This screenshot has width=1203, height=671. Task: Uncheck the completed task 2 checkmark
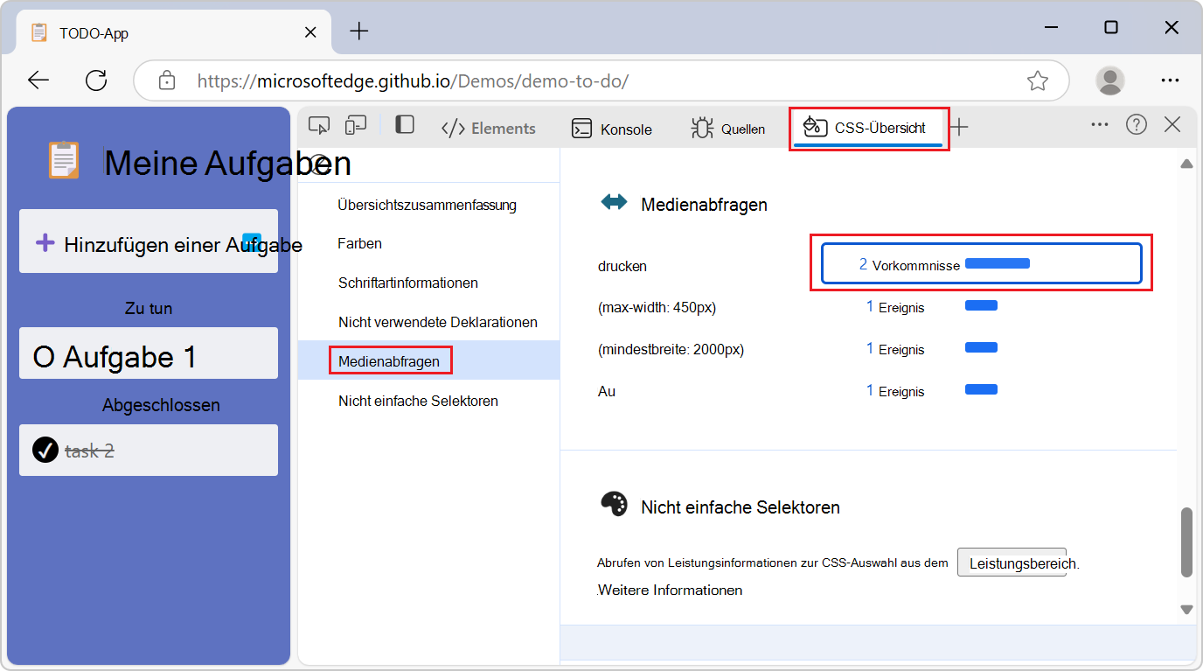pos(45,450)
